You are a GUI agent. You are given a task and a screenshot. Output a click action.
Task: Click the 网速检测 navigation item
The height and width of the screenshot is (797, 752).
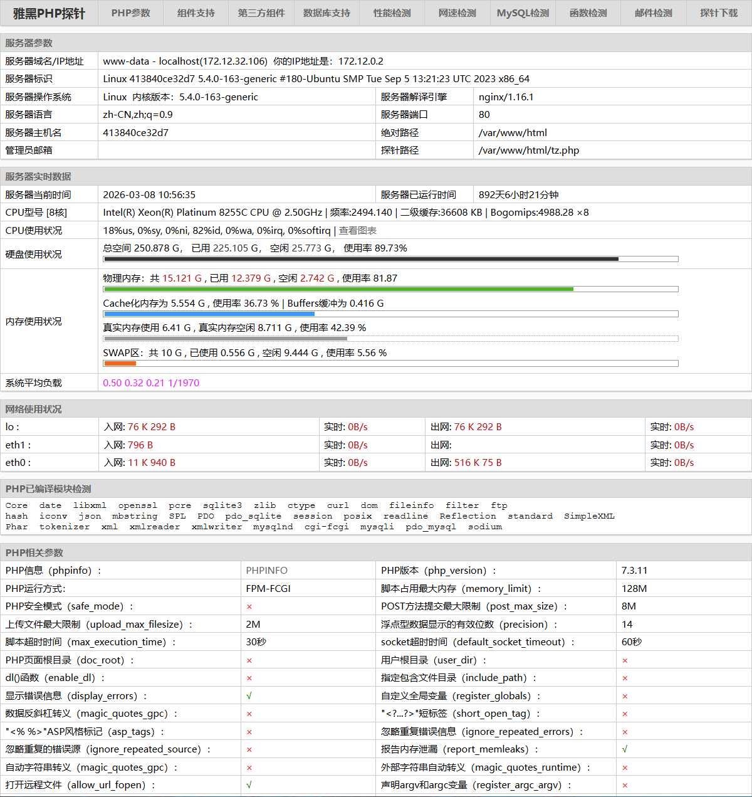457,13
